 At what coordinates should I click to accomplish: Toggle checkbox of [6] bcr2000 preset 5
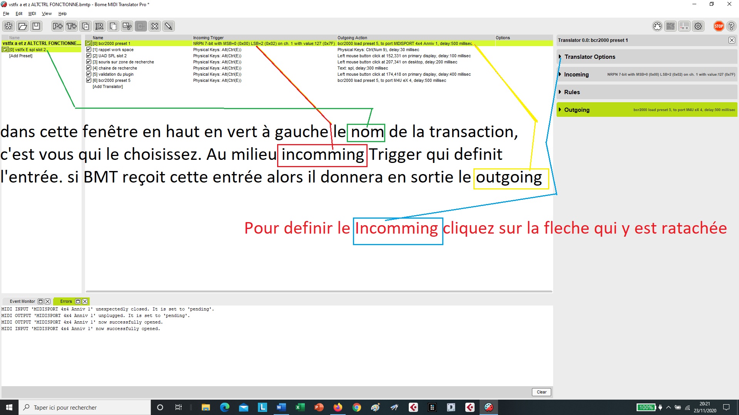pyautogui.click(x=89, y=80)
